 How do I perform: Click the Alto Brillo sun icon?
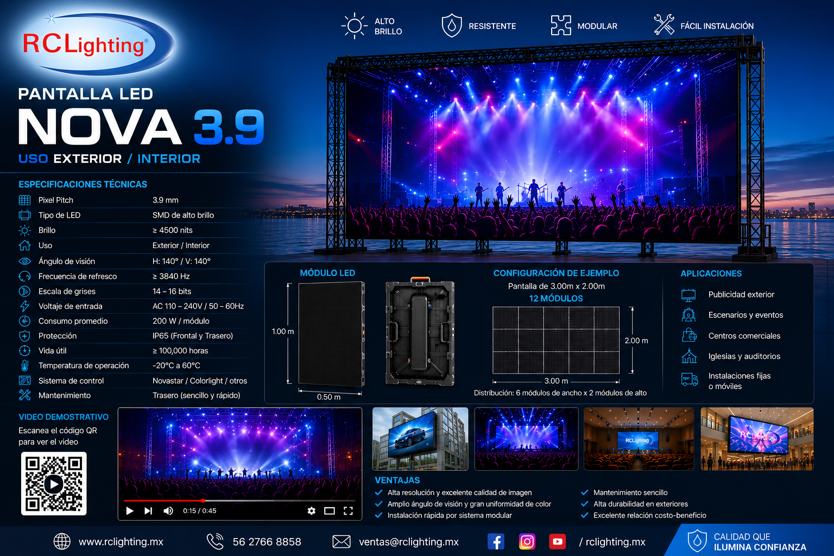click(x=355, y=26)
